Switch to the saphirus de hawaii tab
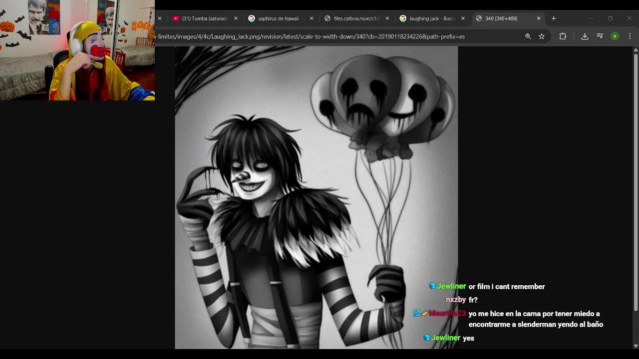 tap(280, 18)
